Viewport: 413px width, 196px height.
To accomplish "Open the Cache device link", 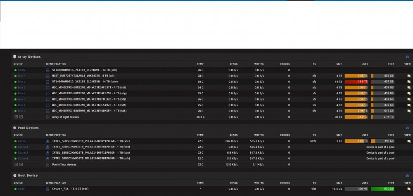I will point(21,141).
